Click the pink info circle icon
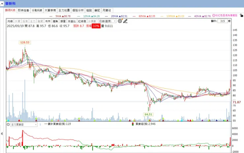The width and height of the screenshot is (244, 153). 214,15
